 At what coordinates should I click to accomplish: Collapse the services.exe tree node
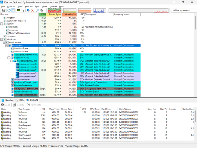point(4,42)
